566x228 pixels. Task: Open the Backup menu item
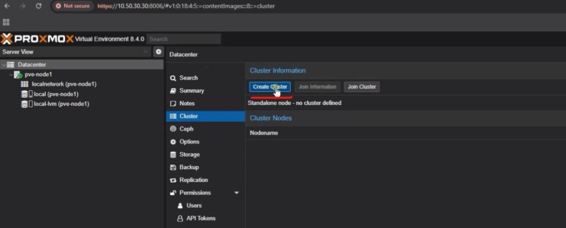point(206,167)
